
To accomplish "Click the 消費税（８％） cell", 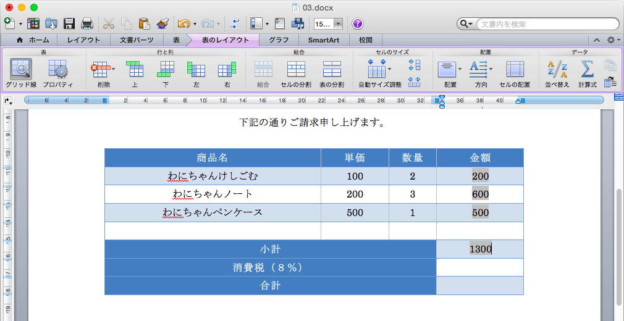I will (x=270, y=267).
